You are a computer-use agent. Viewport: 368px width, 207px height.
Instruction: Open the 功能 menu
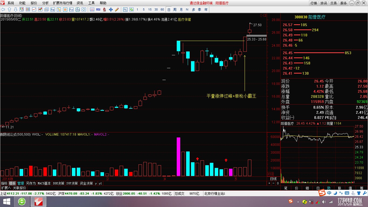pyautogui.click(x=22, y=3)
